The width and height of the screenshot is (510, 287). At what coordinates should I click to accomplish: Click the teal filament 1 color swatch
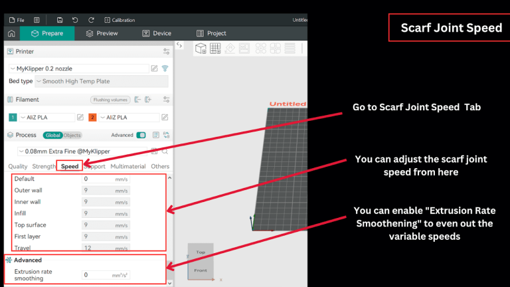[x=13, y=117]
